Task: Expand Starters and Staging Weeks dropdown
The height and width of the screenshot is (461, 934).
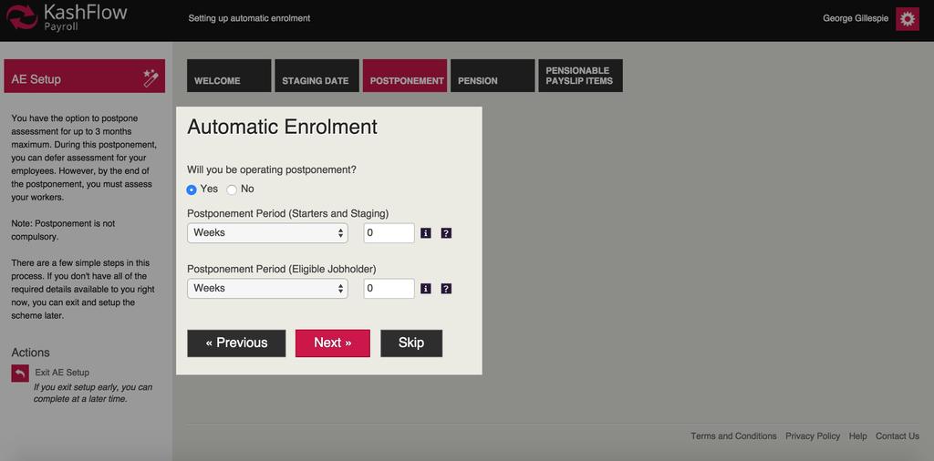Action: pyautogui.click(x=267, y=233)
